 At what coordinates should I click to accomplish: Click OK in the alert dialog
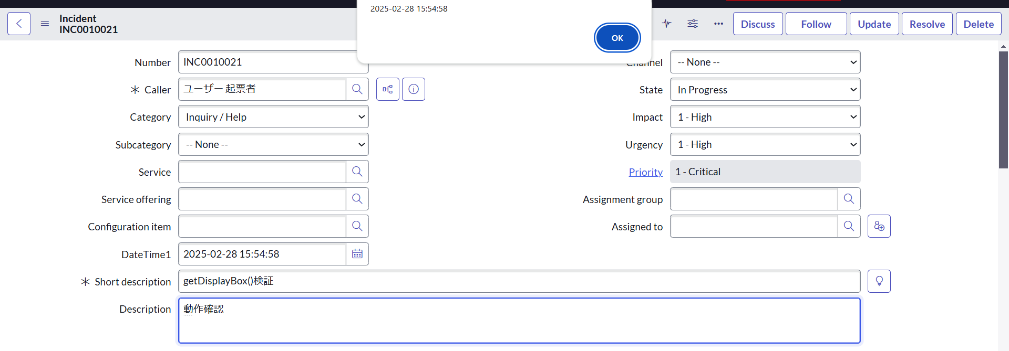(x=617, y=38)
